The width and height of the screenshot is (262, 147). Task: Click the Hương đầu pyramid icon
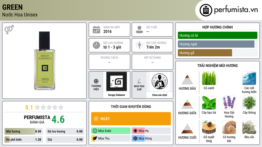(187, 80)
